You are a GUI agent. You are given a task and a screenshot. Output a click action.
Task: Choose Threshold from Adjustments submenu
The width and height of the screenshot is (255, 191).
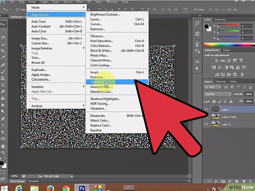point(117,82)
